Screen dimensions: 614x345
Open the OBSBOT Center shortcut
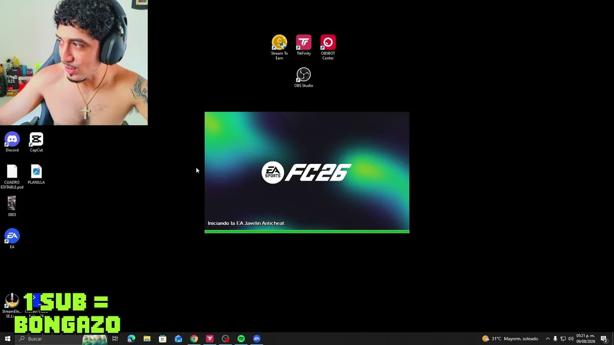point(328,47)
